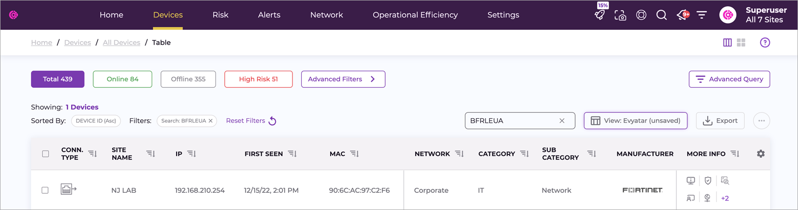Toggle the Total 439 filter
Viewport: 798px width, 210px height.
point(57,79)
